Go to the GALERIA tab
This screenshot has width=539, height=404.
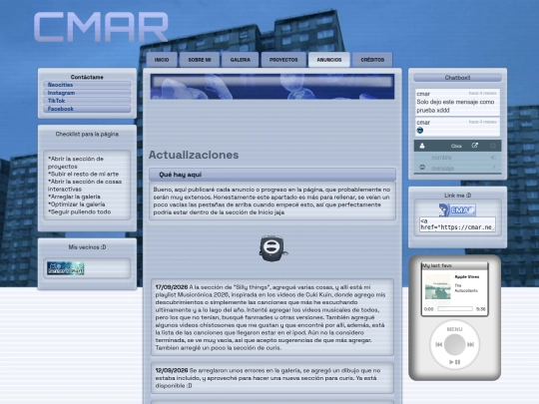(x=241, y=60)
